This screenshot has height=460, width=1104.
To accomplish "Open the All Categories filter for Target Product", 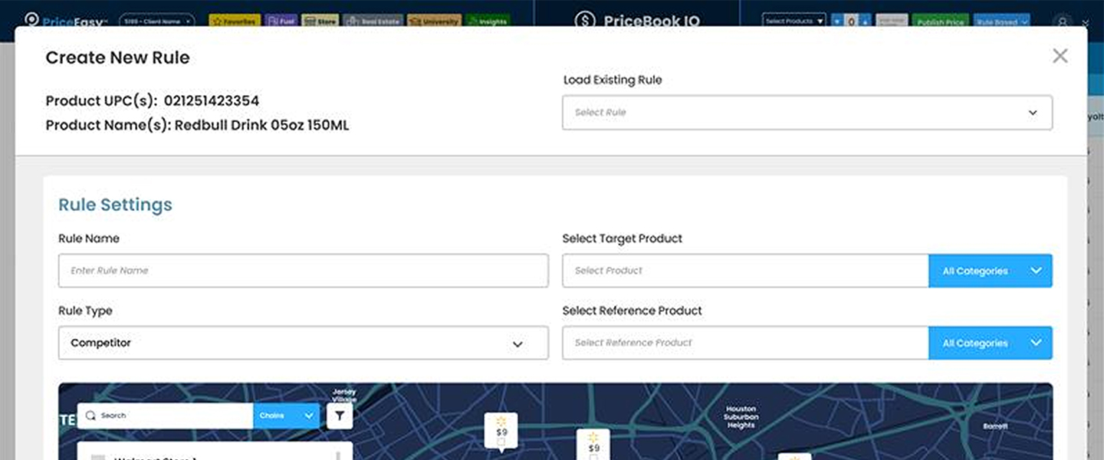I will [991, 270].
